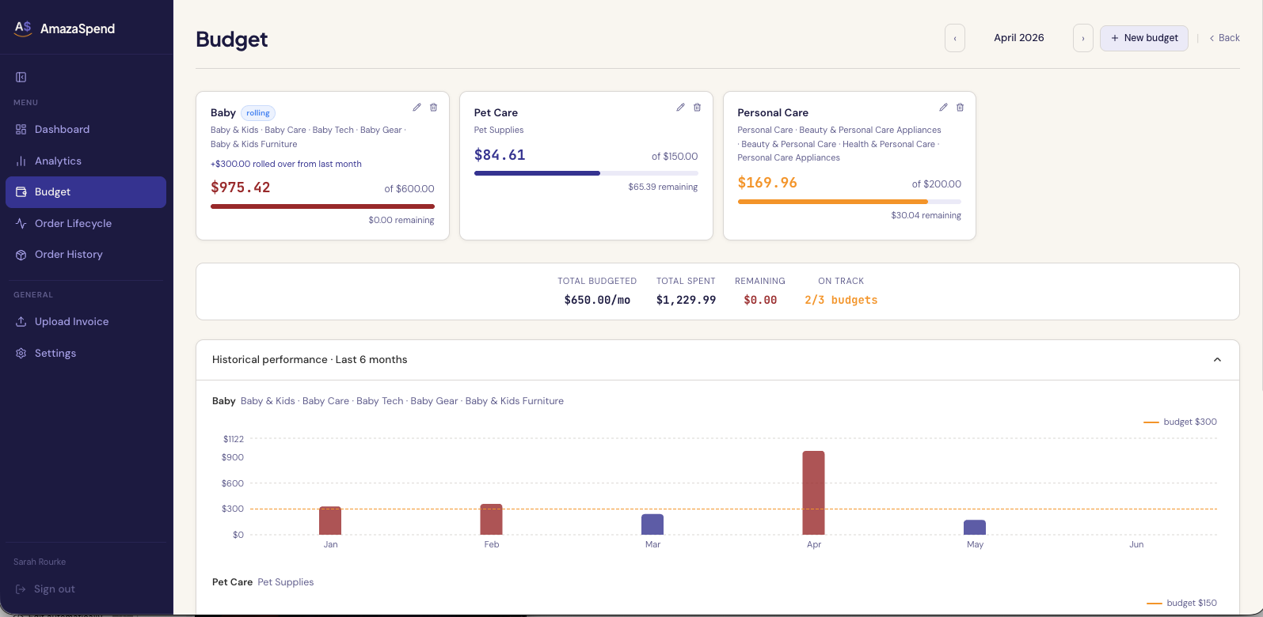Click the January bar in Baby chart
The height and width of the screenshot is (617, 1263).
[x=330, y=520]
